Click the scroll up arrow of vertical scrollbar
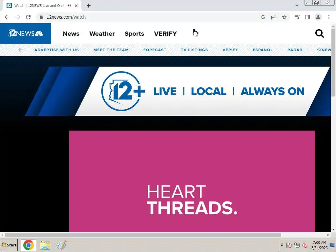Image resolution: width=336 pixels, height=252 pixels. [333, 26]
